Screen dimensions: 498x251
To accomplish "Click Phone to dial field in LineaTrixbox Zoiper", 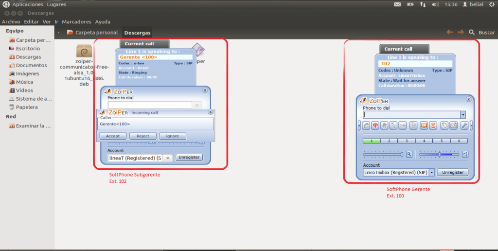I will 411,115.
